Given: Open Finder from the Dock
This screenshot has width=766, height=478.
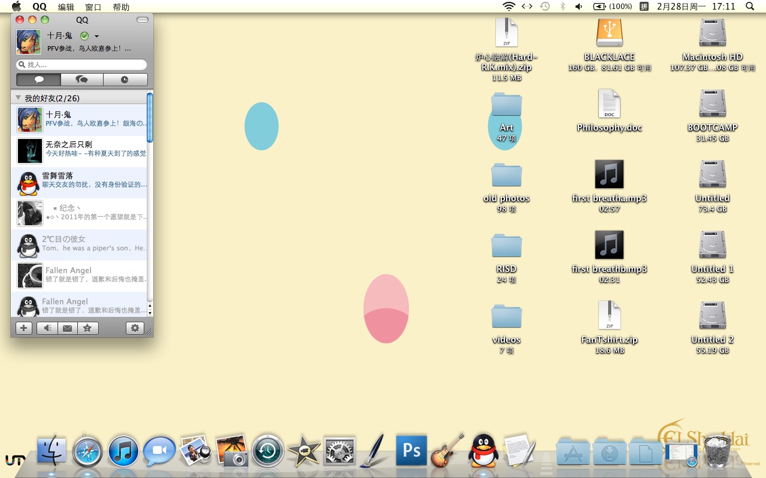Looking at the screenshot, I should (52, 450).
